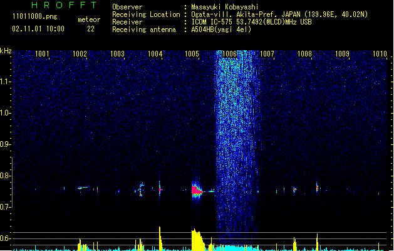This screenshot has width=394, height=251.
Task: Click the 1.0 kHz axis label
Action: click(6, 113)
